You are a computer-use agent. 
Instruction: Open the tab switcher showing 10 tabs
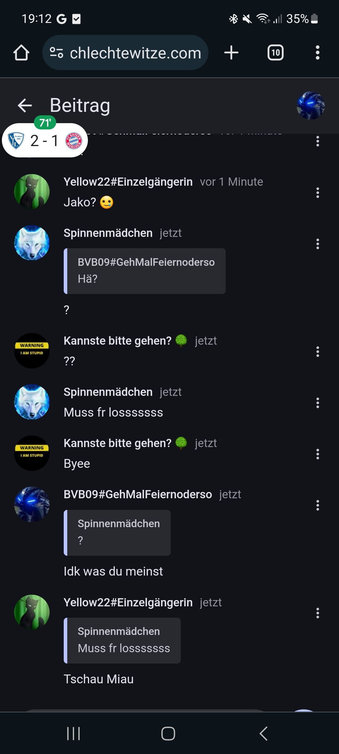click(x=275, y=53)
